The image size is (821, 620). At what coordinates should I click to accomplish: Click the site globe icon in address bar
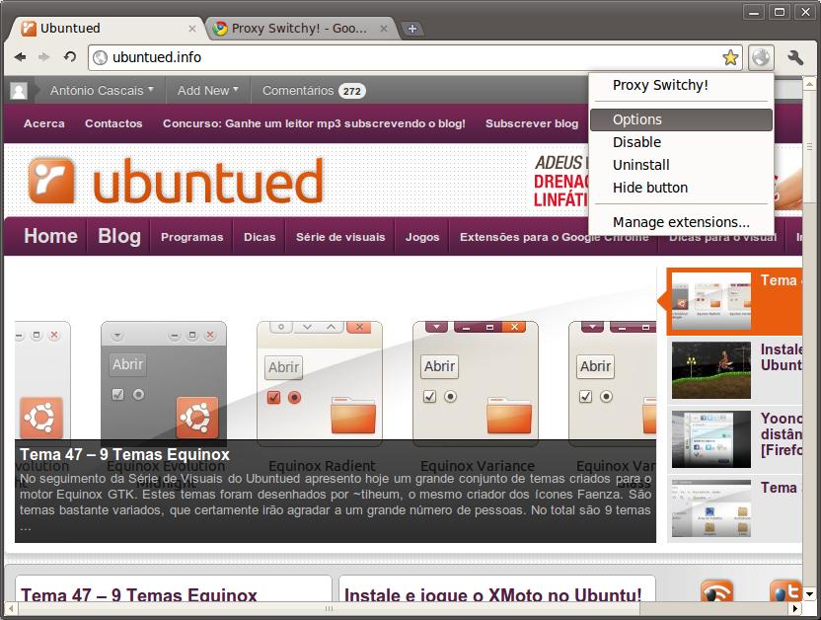pos(100,57)
